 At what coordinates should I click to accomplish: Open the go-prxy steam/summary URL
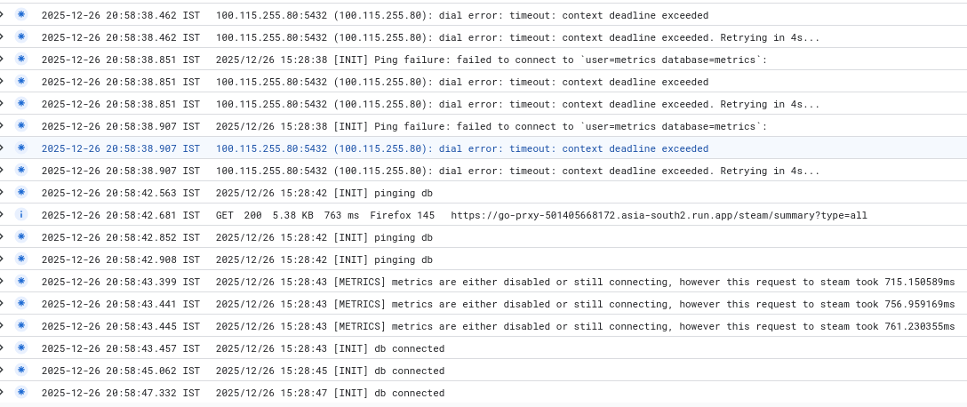(659, 215)
